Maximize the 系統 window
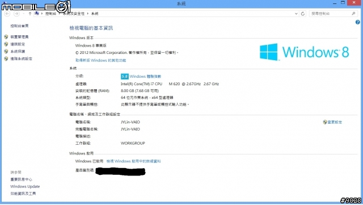The height and width of the screenshot is (205, 363). 343,3
